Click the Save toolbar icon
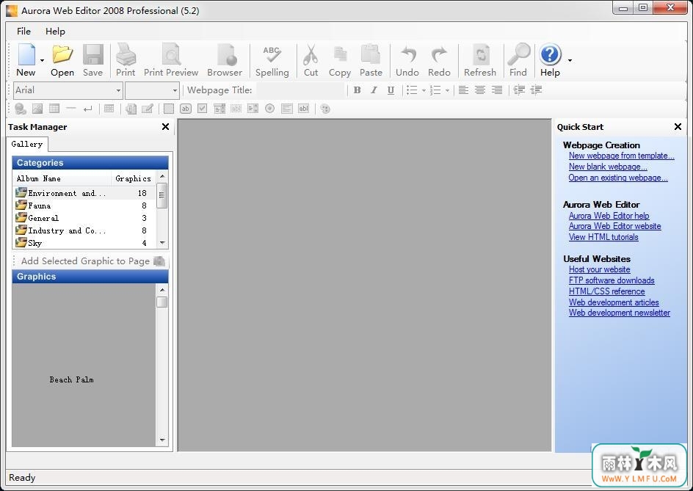This screenshot has width=693, height=491. pyautogui.click(x=92, y=60)
